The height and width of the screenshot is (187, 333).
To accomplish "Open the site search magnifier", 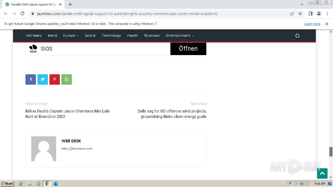I will [297, 36].
